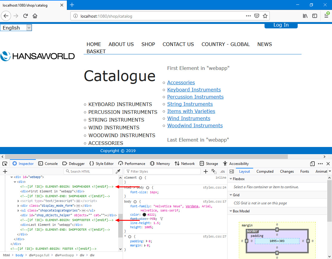Show more sidebar tabs dropdown
The image size is (332, 259).
[330, 171]
